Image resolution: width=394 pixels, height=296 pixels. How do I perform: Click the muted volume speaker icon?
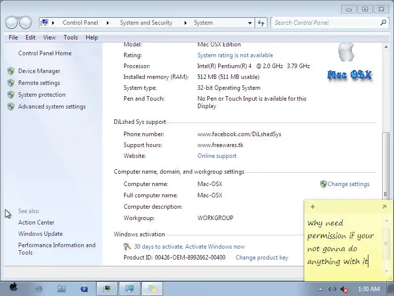(x=344, y=290)
